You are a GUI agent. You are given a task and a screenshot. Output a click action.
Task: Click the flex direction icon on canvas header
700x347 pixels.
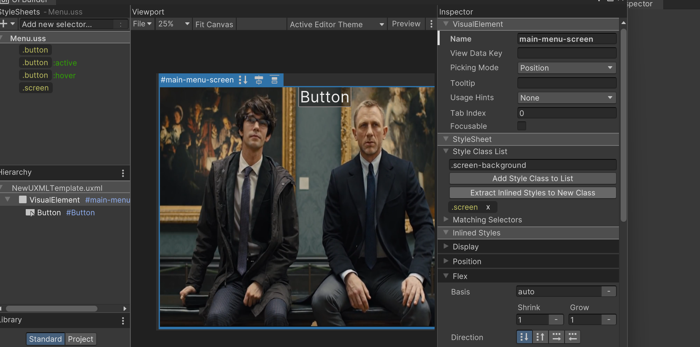pyautogui.click(x=243, y=80)
